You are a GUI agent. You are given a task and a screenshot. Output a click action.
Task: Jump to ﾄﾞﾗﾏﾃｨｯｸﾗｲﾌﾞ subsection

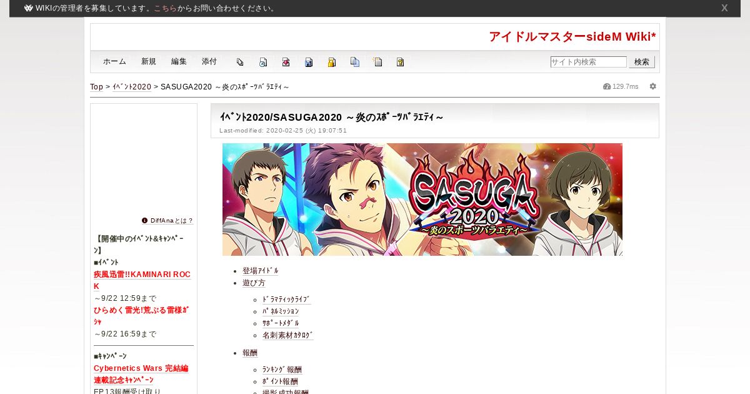[286, 300]
